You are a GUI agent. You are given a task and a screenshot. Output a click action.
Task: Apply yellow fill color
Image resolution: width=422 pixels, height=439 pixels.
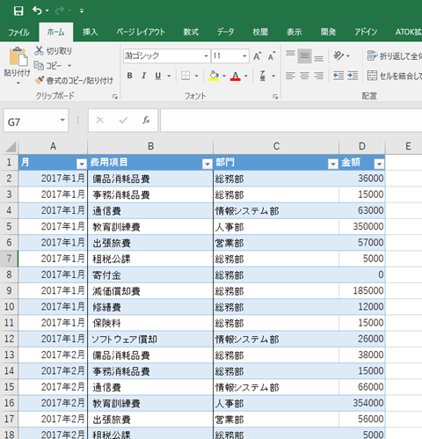(214, 76)
